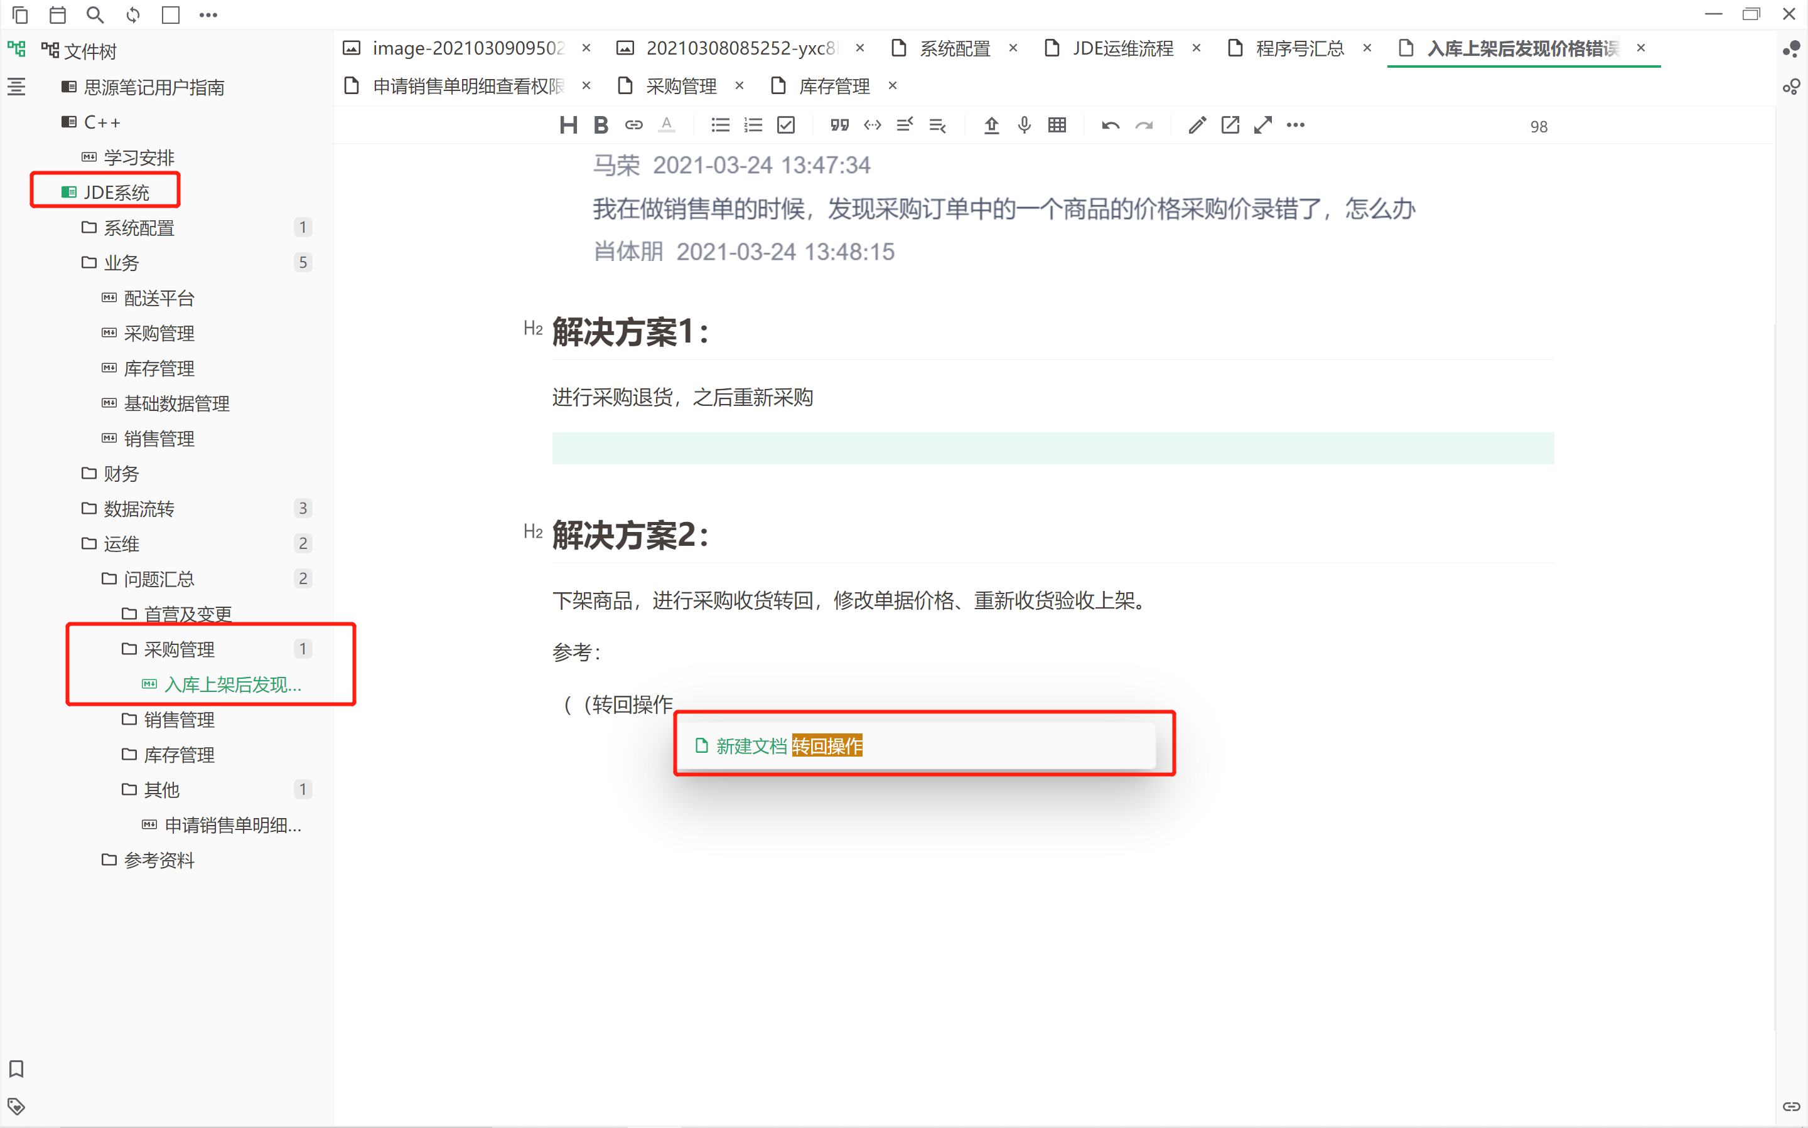Switch to the 库存管理 tab
This screenshot has height=1128, width=1808.
coord(834,87)
